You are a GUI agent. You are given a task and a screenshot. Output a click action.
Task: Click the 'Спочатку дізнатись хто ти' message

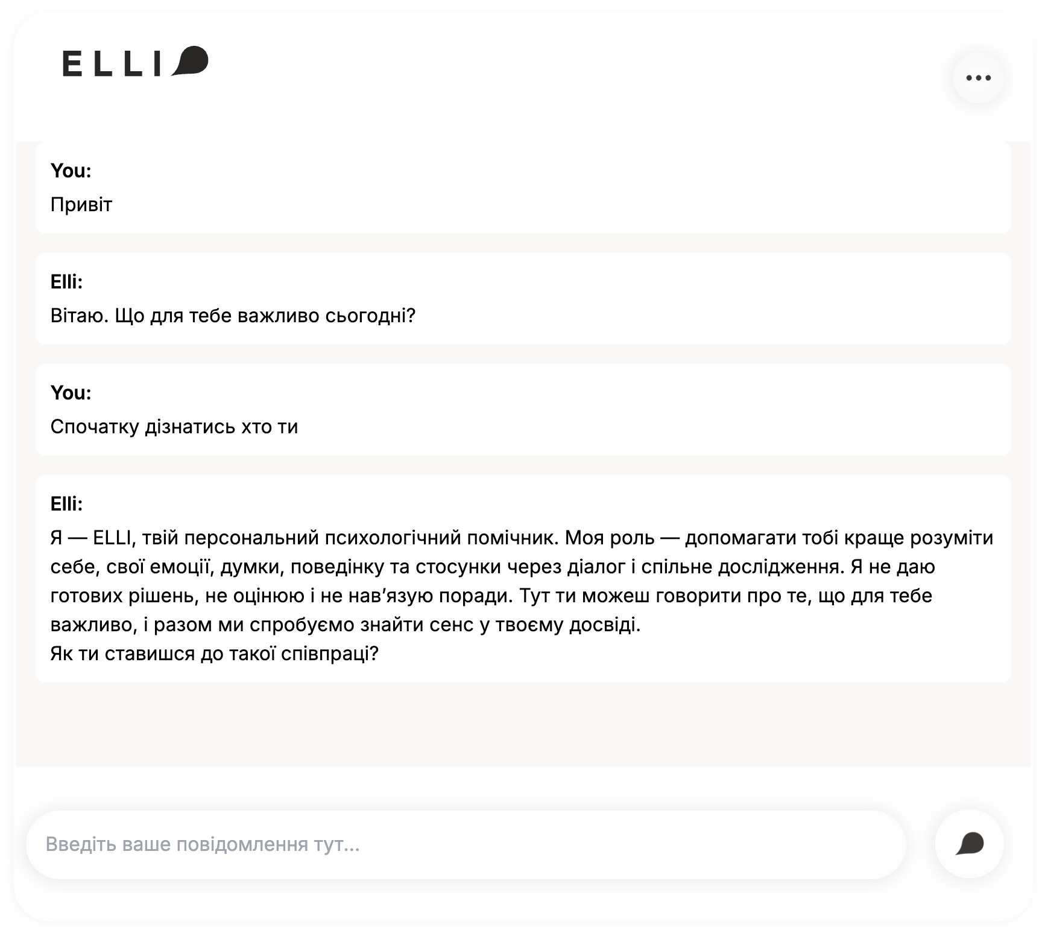(174, 427)
